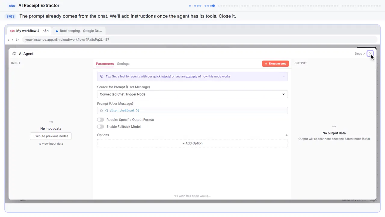Click the fx expression icon in Prompt field
Image resolution: width=385 pixels, height=217 pixels.
pos(101,111)
